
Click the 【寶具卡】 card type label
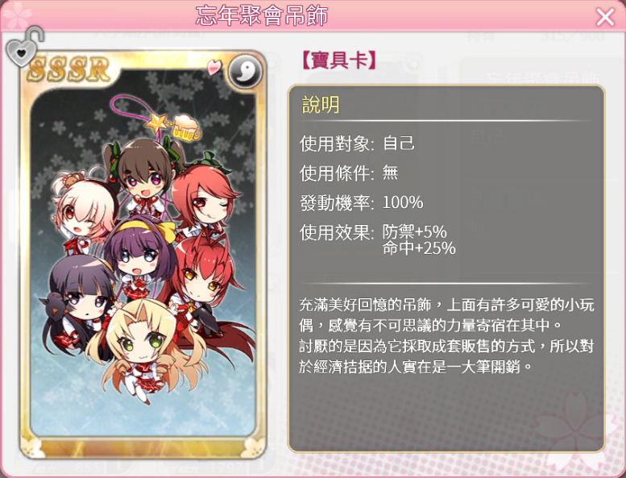[x=338, y=60]
